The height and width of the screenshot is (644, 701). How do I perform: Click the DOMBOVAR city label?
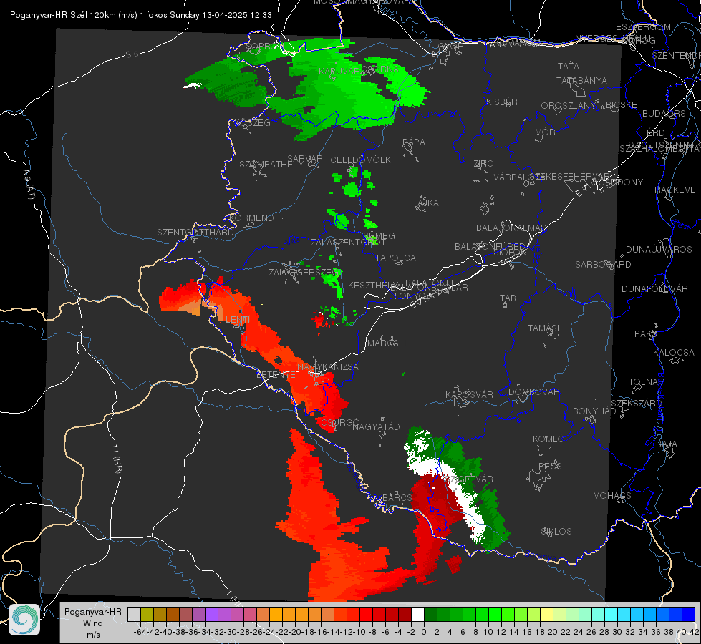coord(534,392)
